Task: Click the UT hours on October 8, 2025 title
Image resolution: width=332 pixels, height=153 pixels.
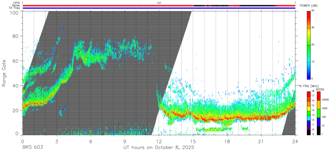Action: pos(159,148)
